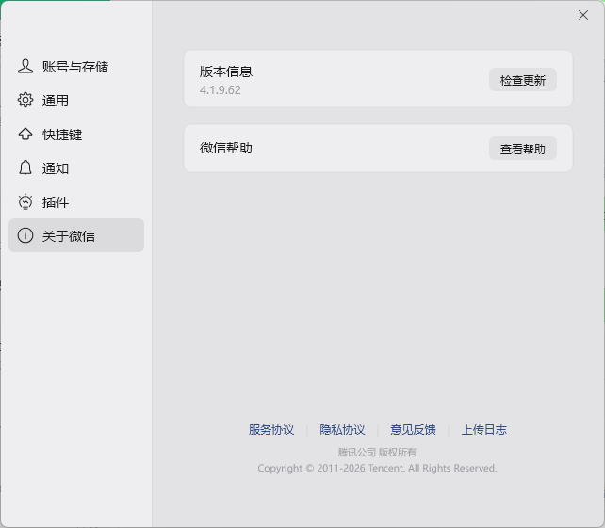The width and height of the screenshot is (605, 528).
Task: Click the gear icon beside 通用
Action: [x=25, y=100]
